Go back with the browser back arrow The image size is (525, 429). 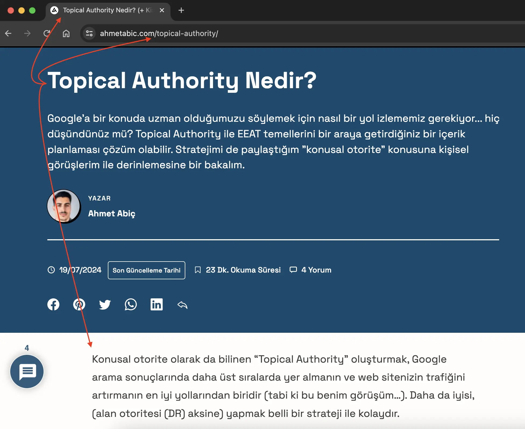(8, 33)
